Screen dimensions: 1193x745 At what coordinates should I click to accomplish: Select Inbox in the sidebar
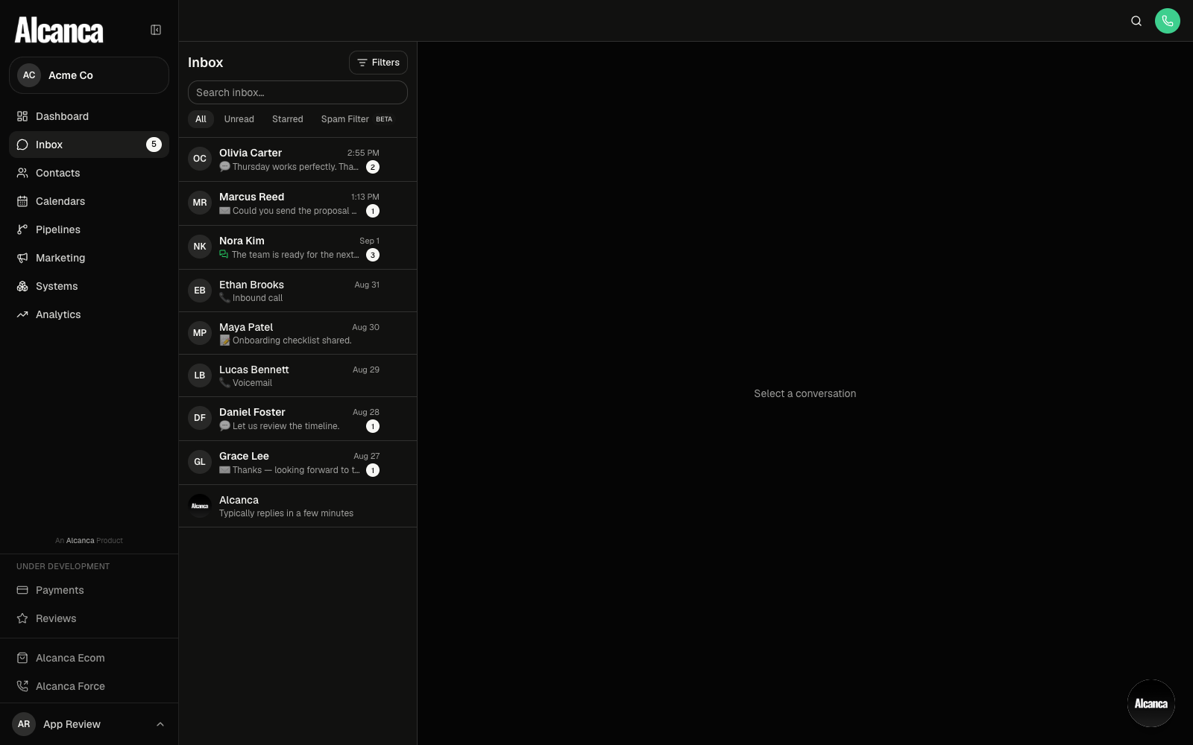89,145
